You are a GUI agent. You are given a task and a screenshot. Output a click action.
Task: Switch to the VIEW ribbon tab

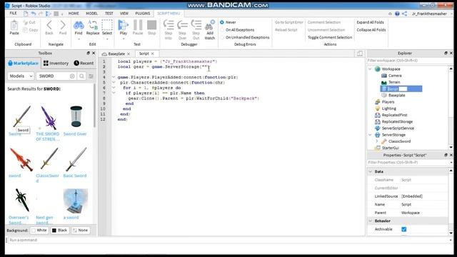tap(124, 14)
